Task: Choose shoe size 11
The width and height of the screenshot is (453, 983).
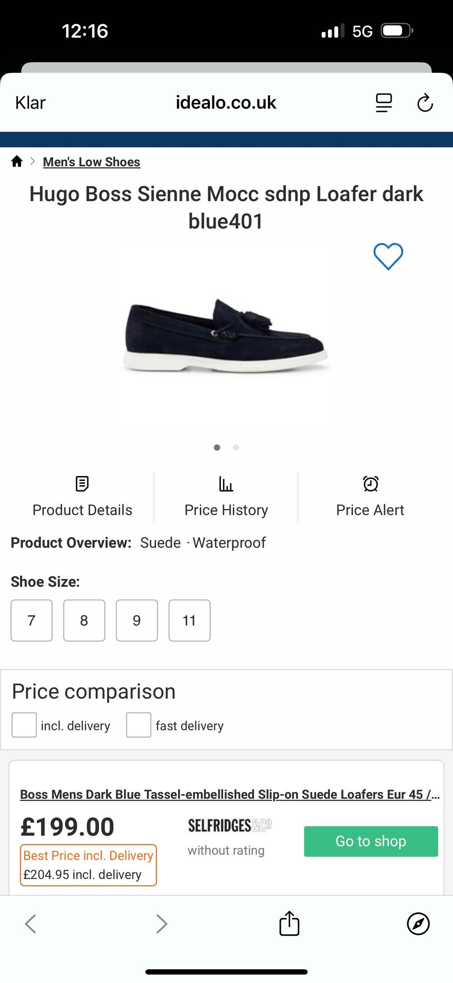Action: coord(189,620)
